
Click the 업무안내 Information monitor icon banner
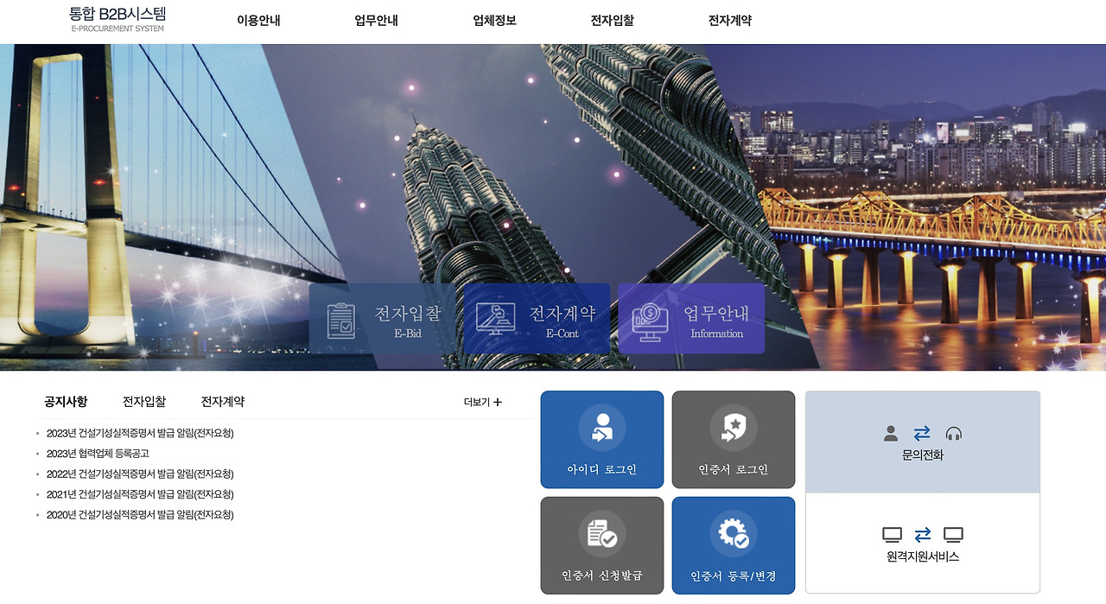click(x=690, y=319)
